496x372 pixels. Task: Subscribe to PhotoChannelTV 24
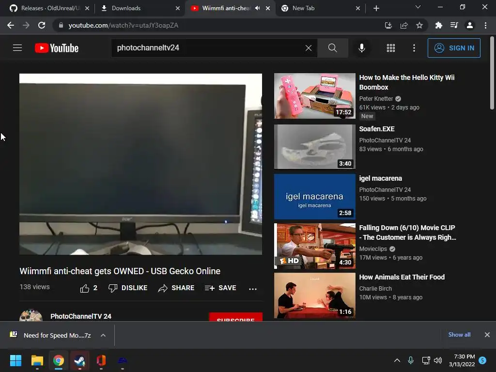236,317
